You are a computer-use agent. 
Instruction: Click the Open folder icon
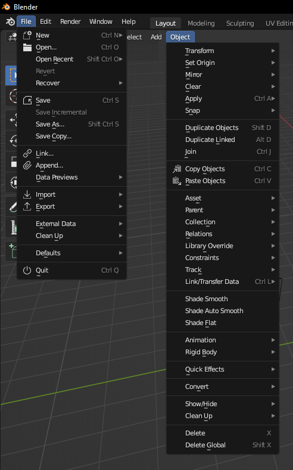click(x=27, y=47)
